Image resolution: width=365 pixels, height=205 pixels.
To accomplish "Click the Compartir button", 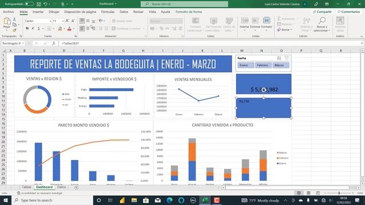I will coord(322,11).
